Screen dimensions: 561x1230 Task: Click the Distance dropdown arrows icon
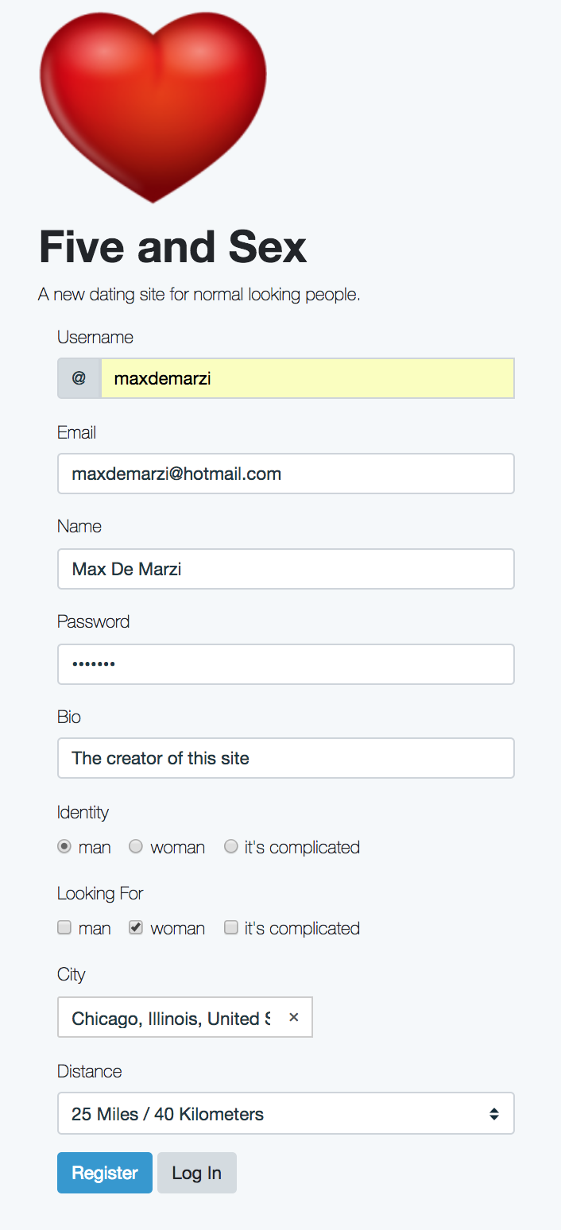(x=493, y=1114)
